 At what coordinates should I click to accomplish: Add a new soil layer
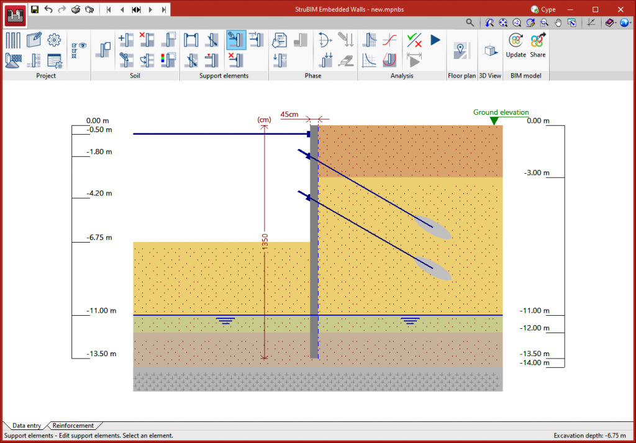point(125,40)
